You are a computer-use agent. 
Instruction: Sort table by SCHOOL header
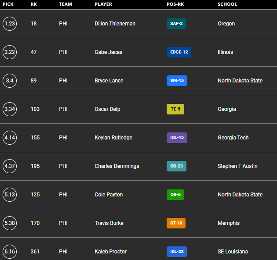click(227, 4)
